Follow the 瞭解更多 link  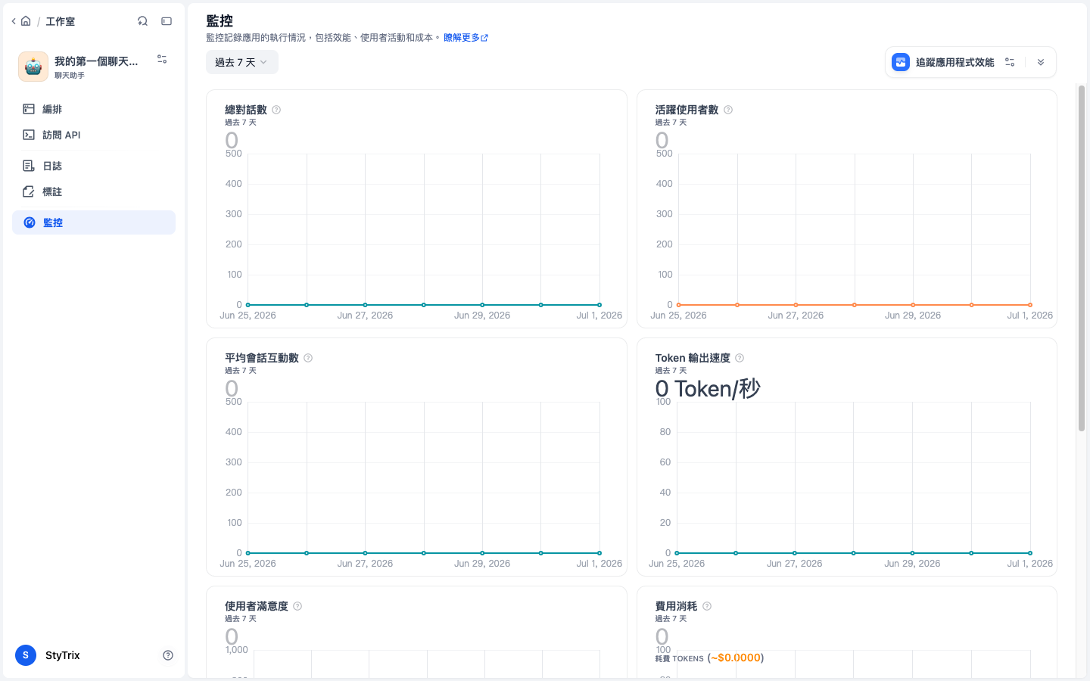point(466,38)
